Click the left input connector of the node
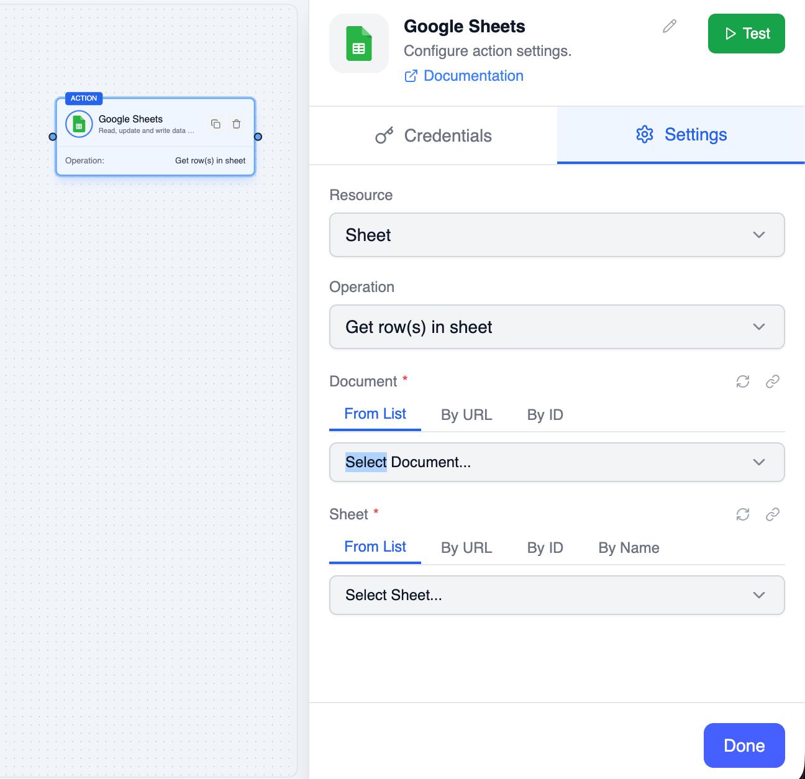 (x=53, y=137)
